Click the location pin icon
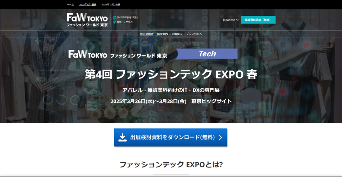Image resolution: width=345 pixels, height=194 pixels. (x=115, y=22)
